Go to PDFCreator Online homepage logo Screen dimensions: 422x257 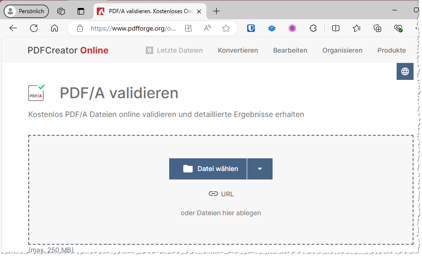tap(68, 50)
